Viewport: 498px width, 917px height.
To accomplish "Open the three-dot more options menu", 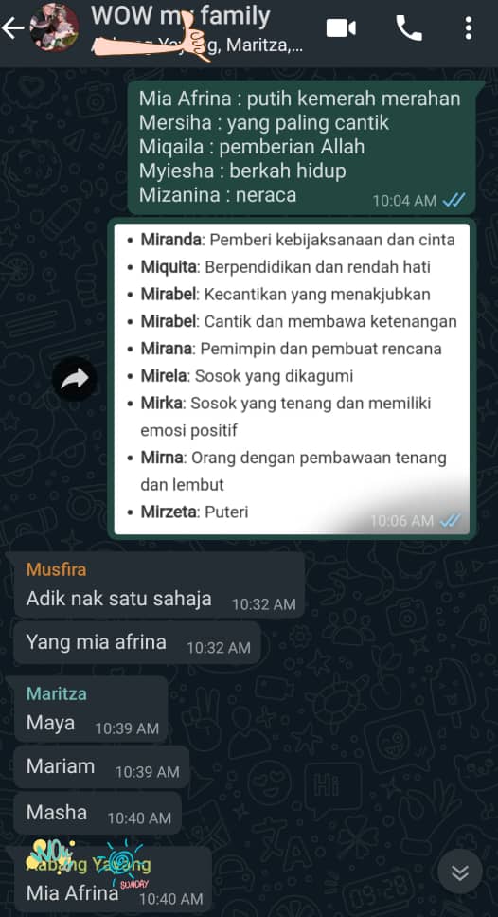I will pyautogui.click(x=469, y=28).
